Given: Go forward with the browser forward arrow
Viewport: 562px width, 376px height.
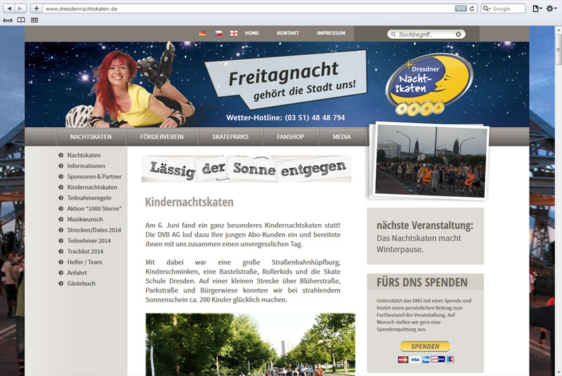Looking at the screenshot, I should (x=20, y=8).
